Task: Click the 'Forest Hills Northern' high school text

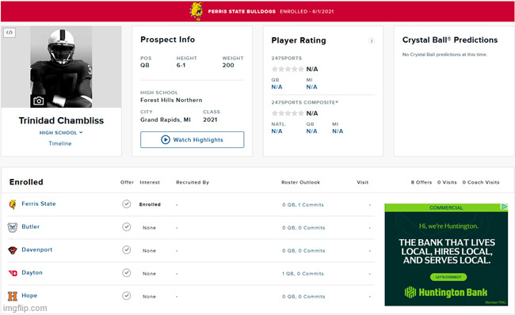Action: tap(171, 100)
